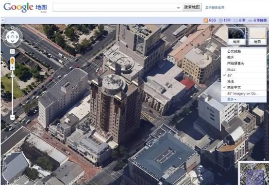Image resolution: width=269 pixels, height=185 pixels.
Task: Expand 更多 at bottom of layers menu
Action: pos(232,99)
